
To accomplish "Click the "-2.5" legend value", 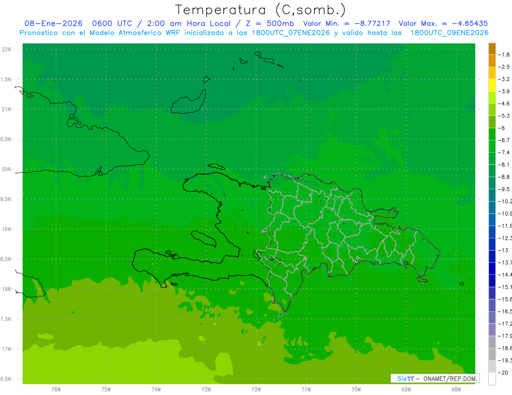I will (504, 67).
